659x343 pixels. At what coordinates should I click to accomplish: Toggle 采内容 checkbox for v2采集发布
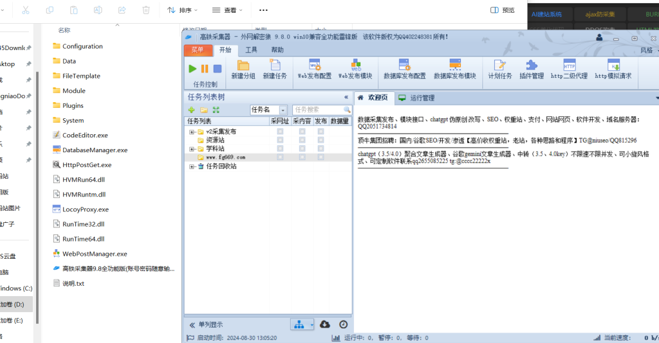coord(302,131)
